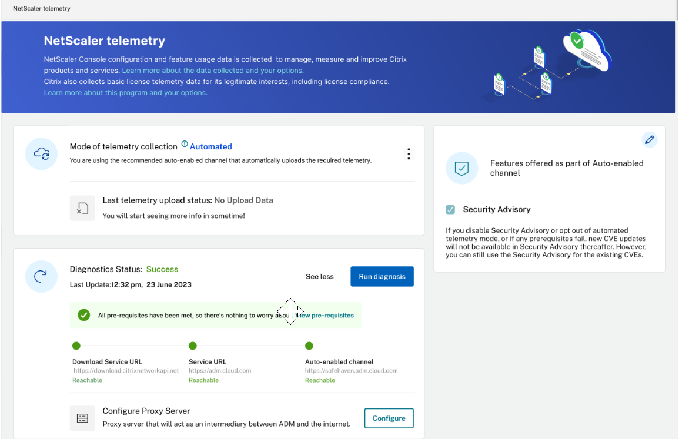Click the proxy server icon
Viewport: 679px width, 439px height.
coord(82,418)
